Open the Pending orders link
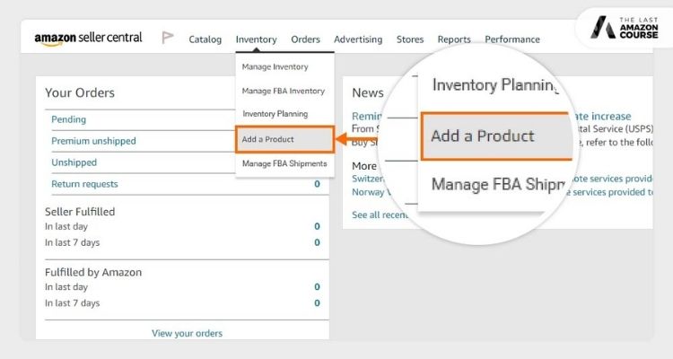 pyautogui.click(x=69, y=119)
